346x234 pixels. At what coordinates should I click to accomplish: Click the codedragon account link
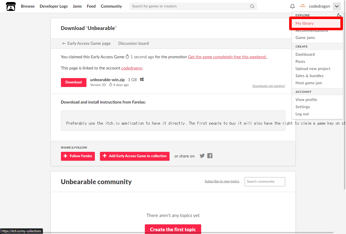pos(132,68)
